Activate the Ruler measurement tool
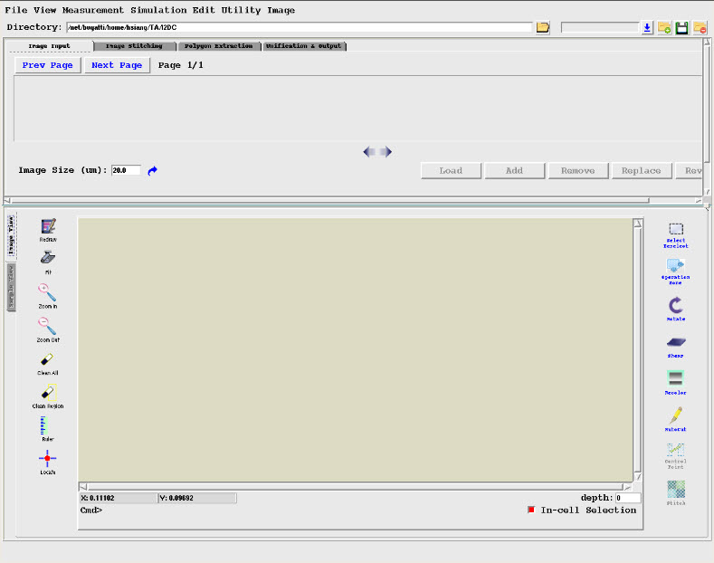 pos(48,425)
